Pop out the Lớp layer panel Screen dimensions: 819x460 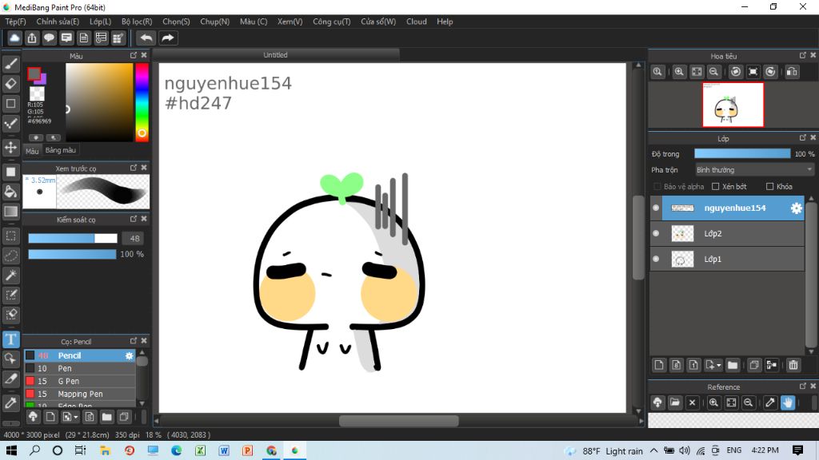coord(803,137)
